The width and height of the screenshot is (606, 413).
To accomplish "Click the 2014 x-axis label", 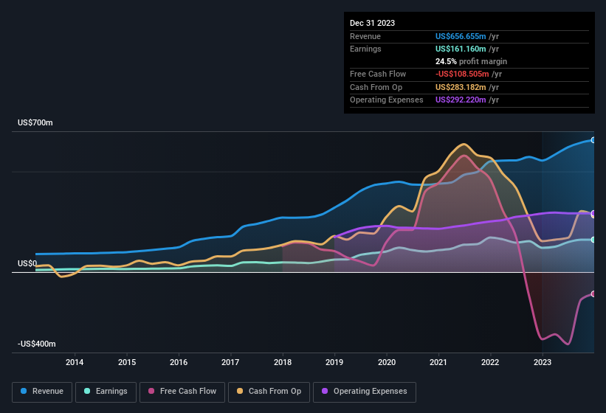I will (x=75, y=362).
